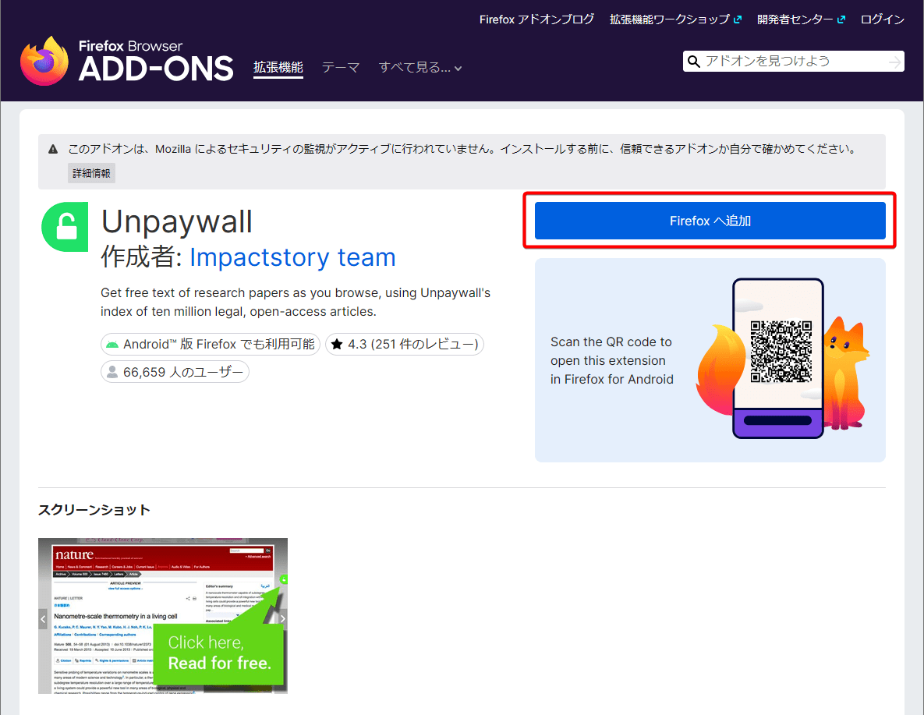Click the 66,659 人のユーザー badge
924x715 pixels.
175,372
